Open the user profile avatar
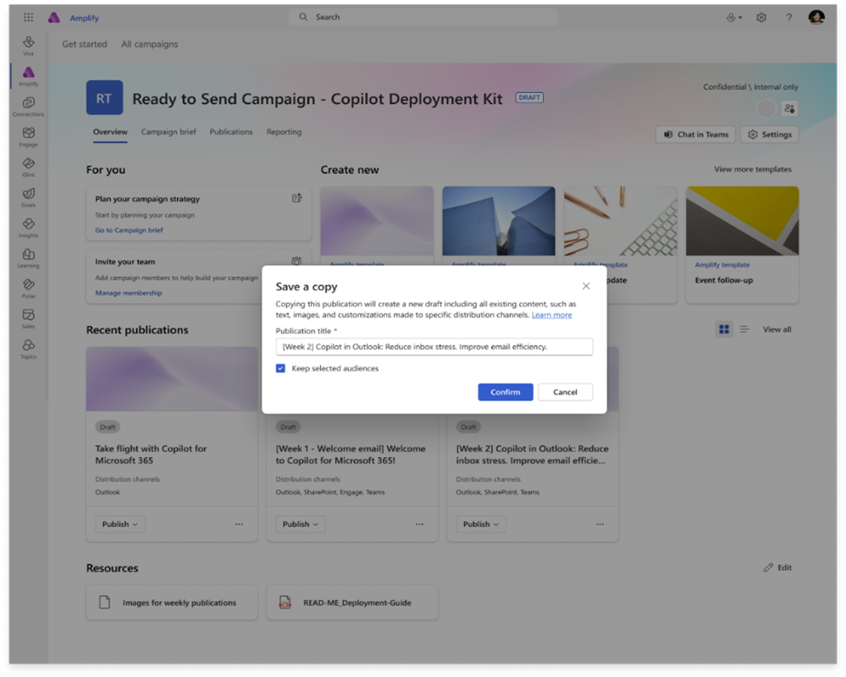 coord(816,17)
